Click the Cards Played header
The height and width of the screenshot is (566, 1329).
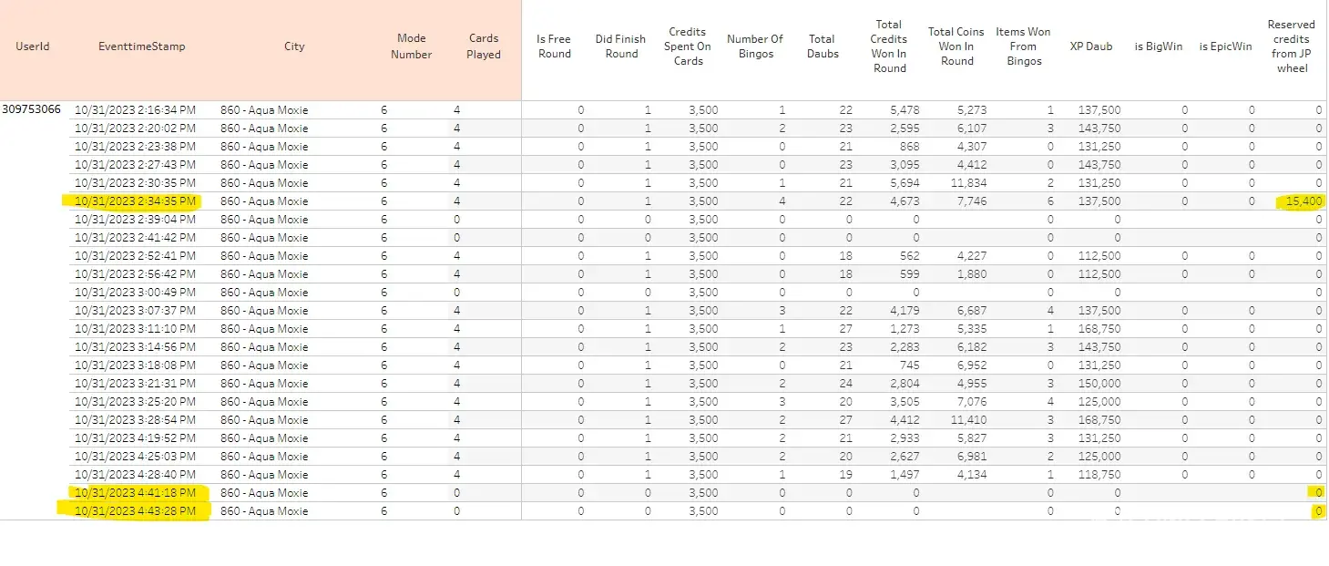coord(484,46)
